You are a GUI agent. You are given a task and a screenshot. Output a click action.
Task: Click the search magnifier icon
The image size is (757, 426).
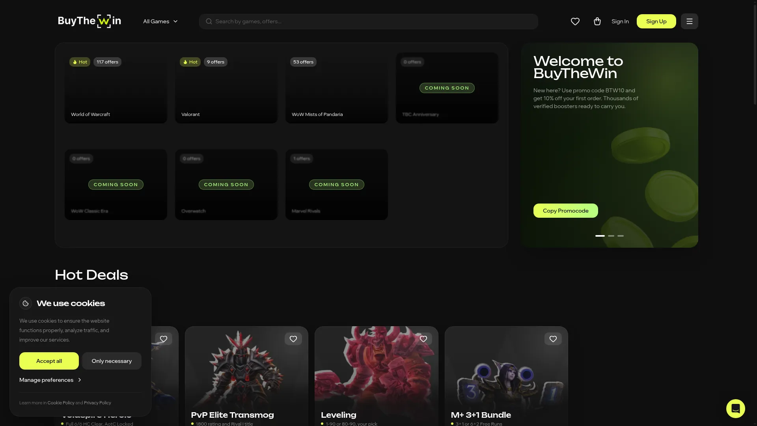pos(209,21)
